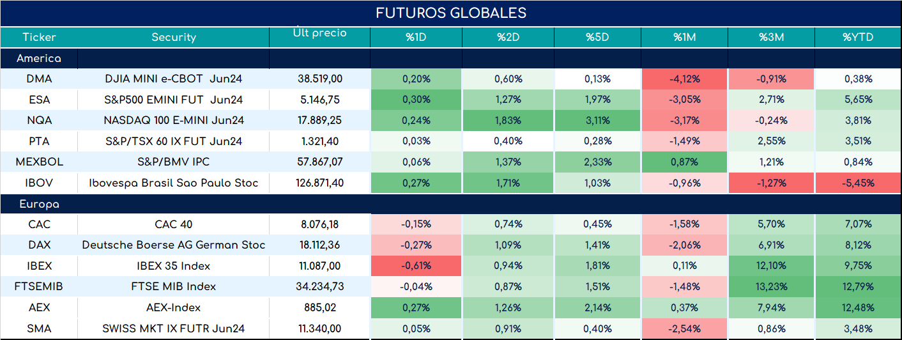Click the America section row label
Viewport: 902px width, 340px height.
pos(39,58)
